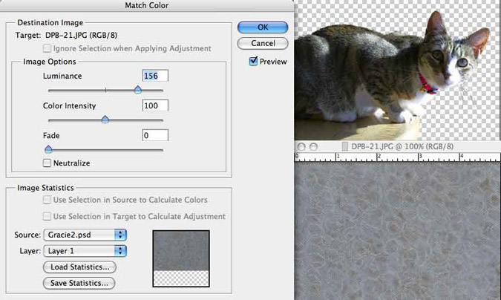Toggle Use Selection in Source to Calculate Colors
Screen dimensions: 501x300
[47, 200]
